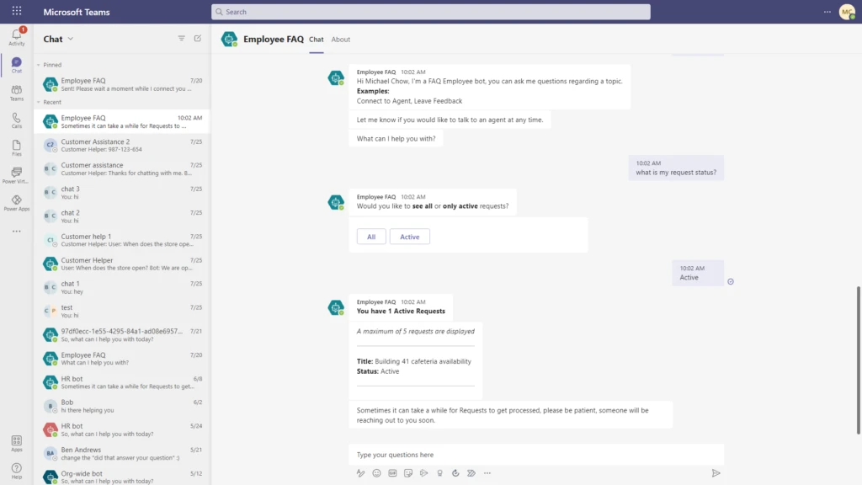
Task: Select the Active requests option
Action: pos(410,237)
